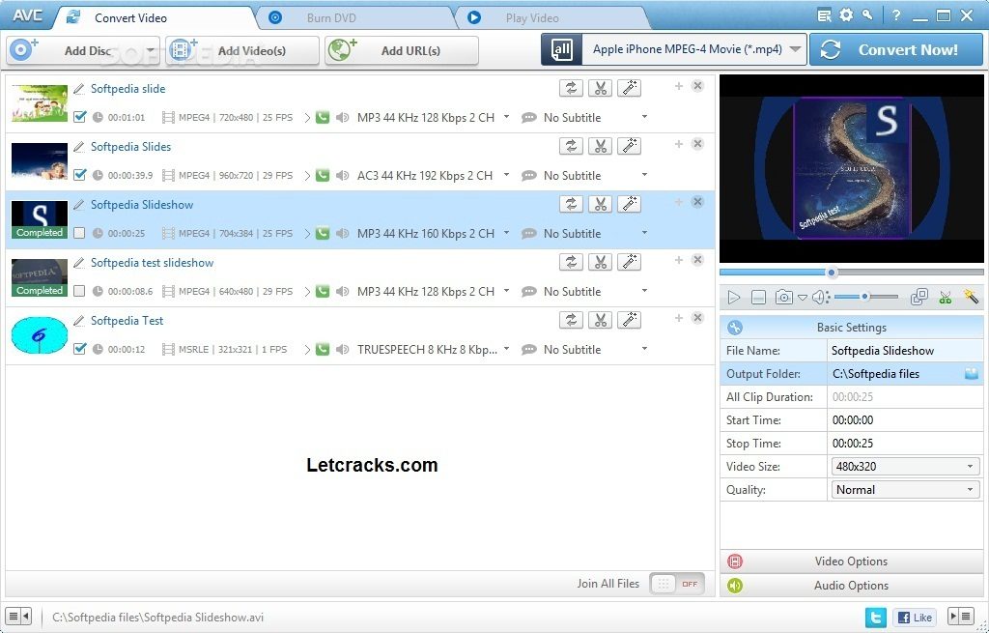Check the Softpedia test slideshow checkbox
The image size is (989, 633).
[x=79, y=291]
